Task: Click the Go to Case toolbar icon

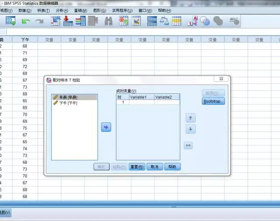Action: coord(56,21)
